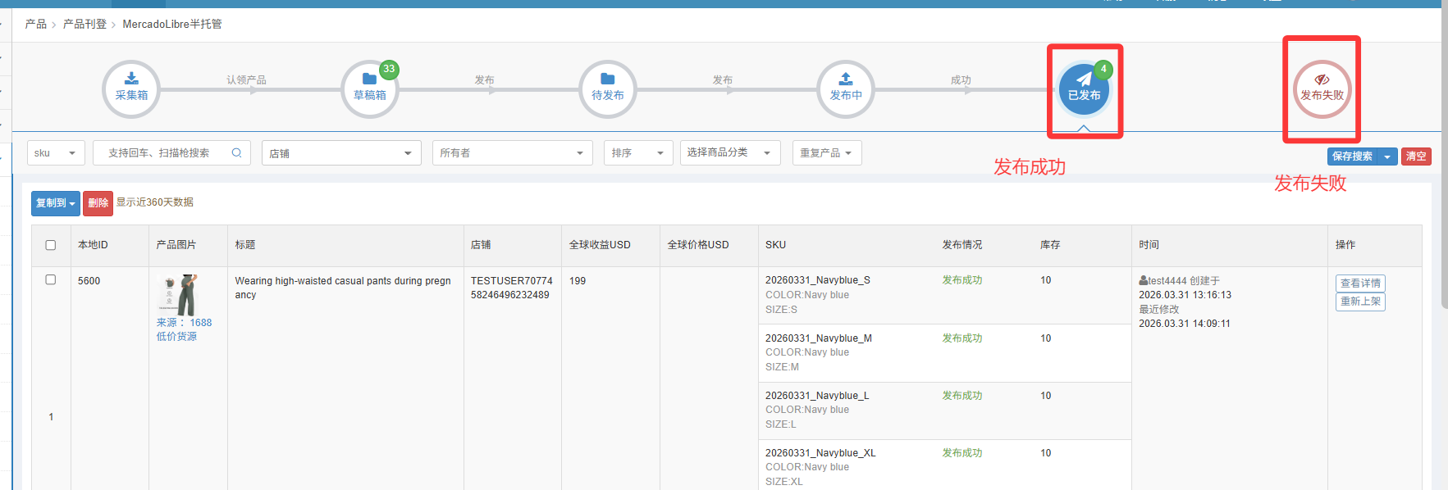Viewport: 1448px width, 490px height.
Task: Open the 所有者 owner dropdown
Action: (x=512, y=153)
